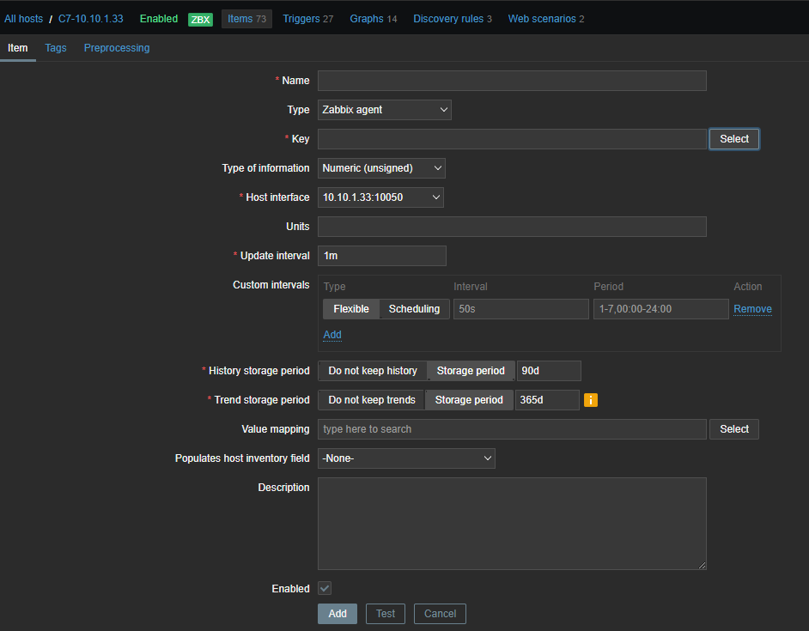Open the Host interface dropdown
Viewport: 809px width, 631px height.
[x=380, y=197]
